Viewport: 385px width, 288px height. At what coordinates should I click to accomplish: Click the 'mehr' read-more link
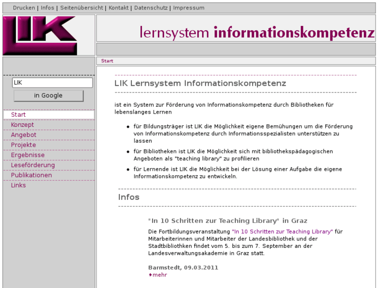tap(159, 275)
